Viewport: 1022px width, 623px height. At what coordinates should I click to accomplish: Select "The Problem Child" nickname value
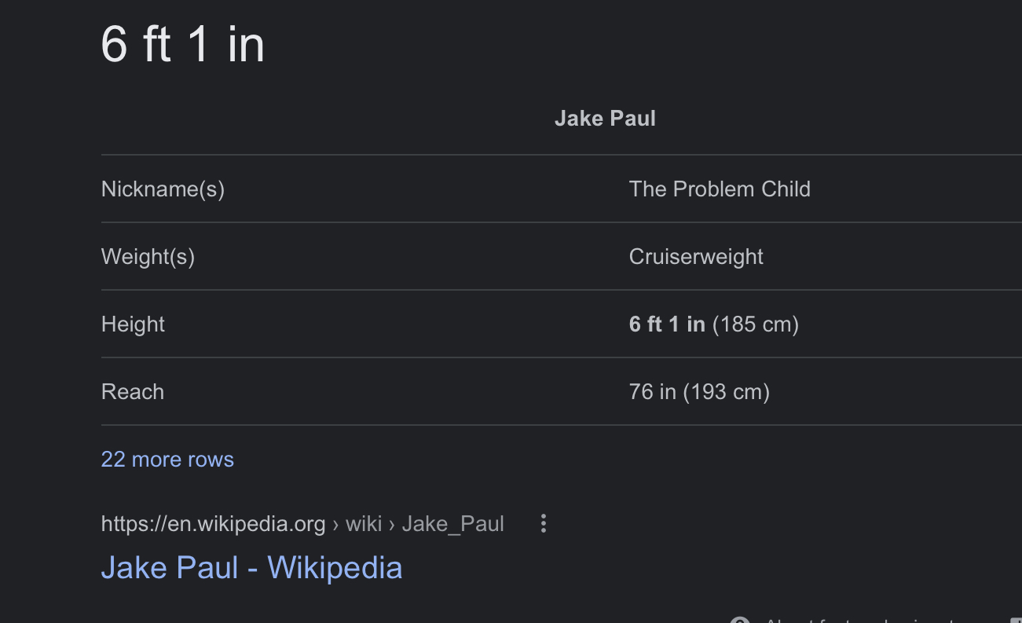[x=720, y=189]
